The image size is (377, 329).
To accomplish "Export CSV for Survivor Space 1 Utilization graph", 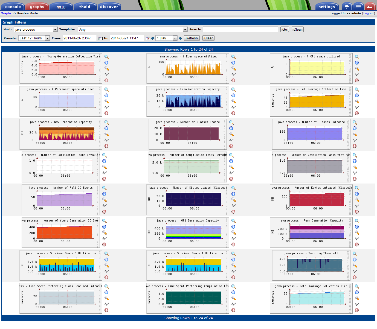I will [x=233, y=260].
